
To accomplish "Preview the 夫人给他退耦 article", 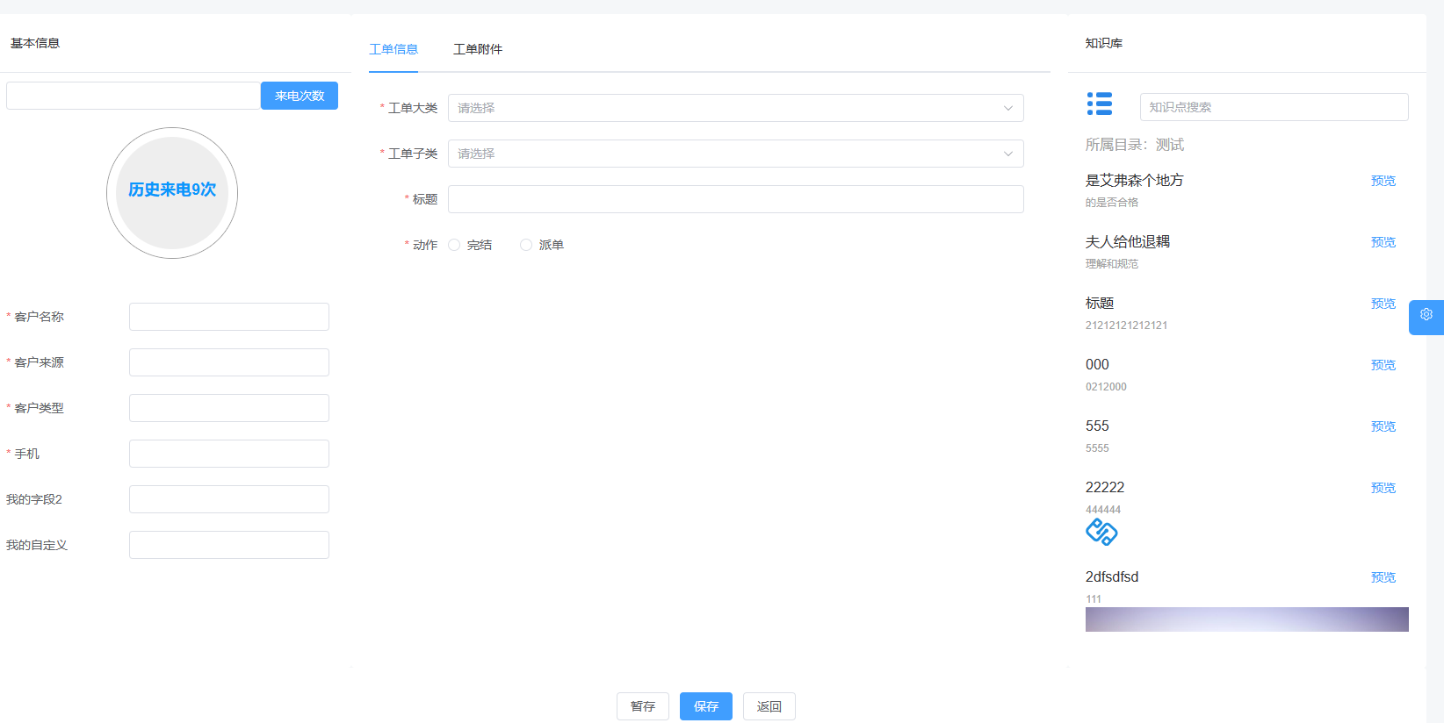I will click(x=1383, y=242).
